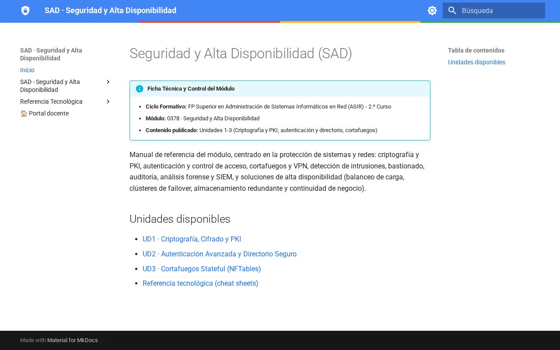Click the Ciclo Formativo line

(x=268, y=107)
